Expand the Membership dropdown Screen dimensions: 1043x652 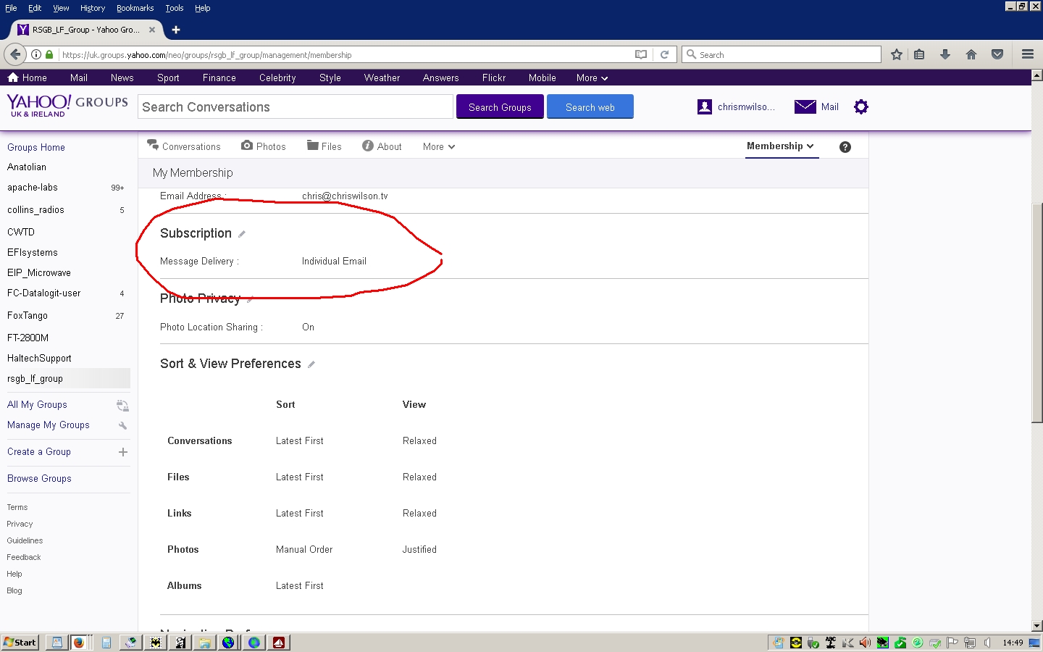782,146
